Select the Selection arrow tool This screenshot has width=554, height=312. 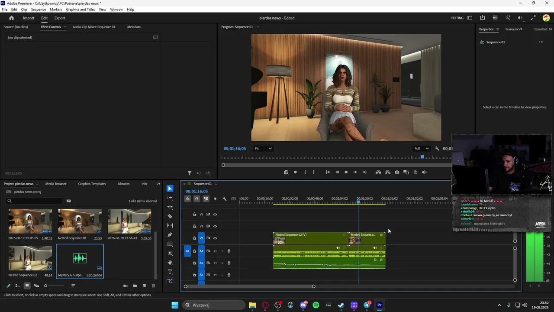tap(170, 188)
